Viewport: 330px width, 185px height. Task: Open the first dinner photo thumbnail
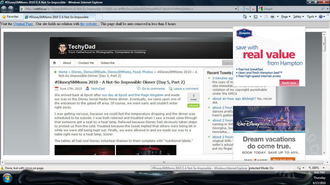tap(85, 150)
